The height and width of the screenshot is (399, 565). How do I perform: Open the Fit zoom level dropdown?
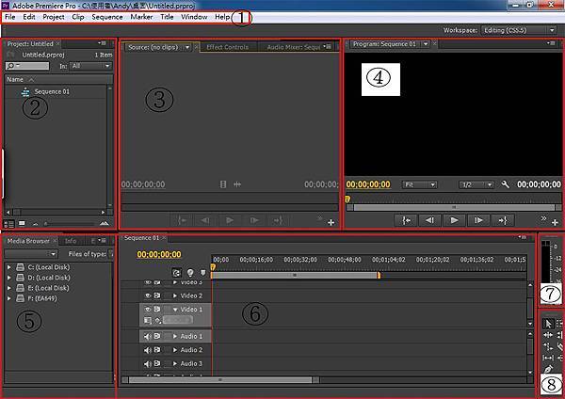419,184
